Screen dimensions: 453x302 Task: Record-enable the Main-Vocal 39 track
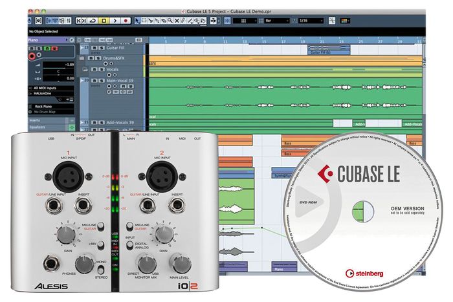[x=109, y=86]
